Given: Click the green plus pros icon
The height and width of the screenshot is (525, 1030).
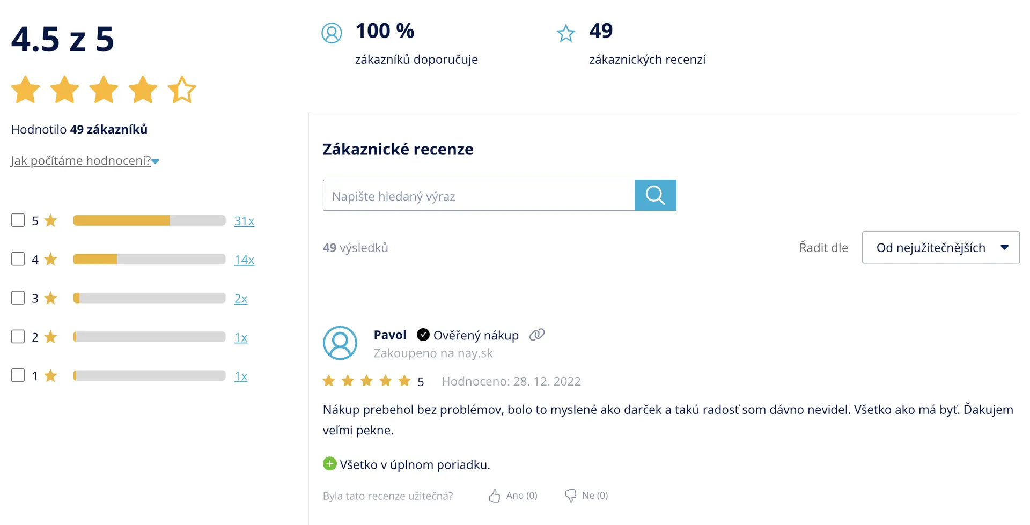Looking at the screenshot, I should click(329, 464).
